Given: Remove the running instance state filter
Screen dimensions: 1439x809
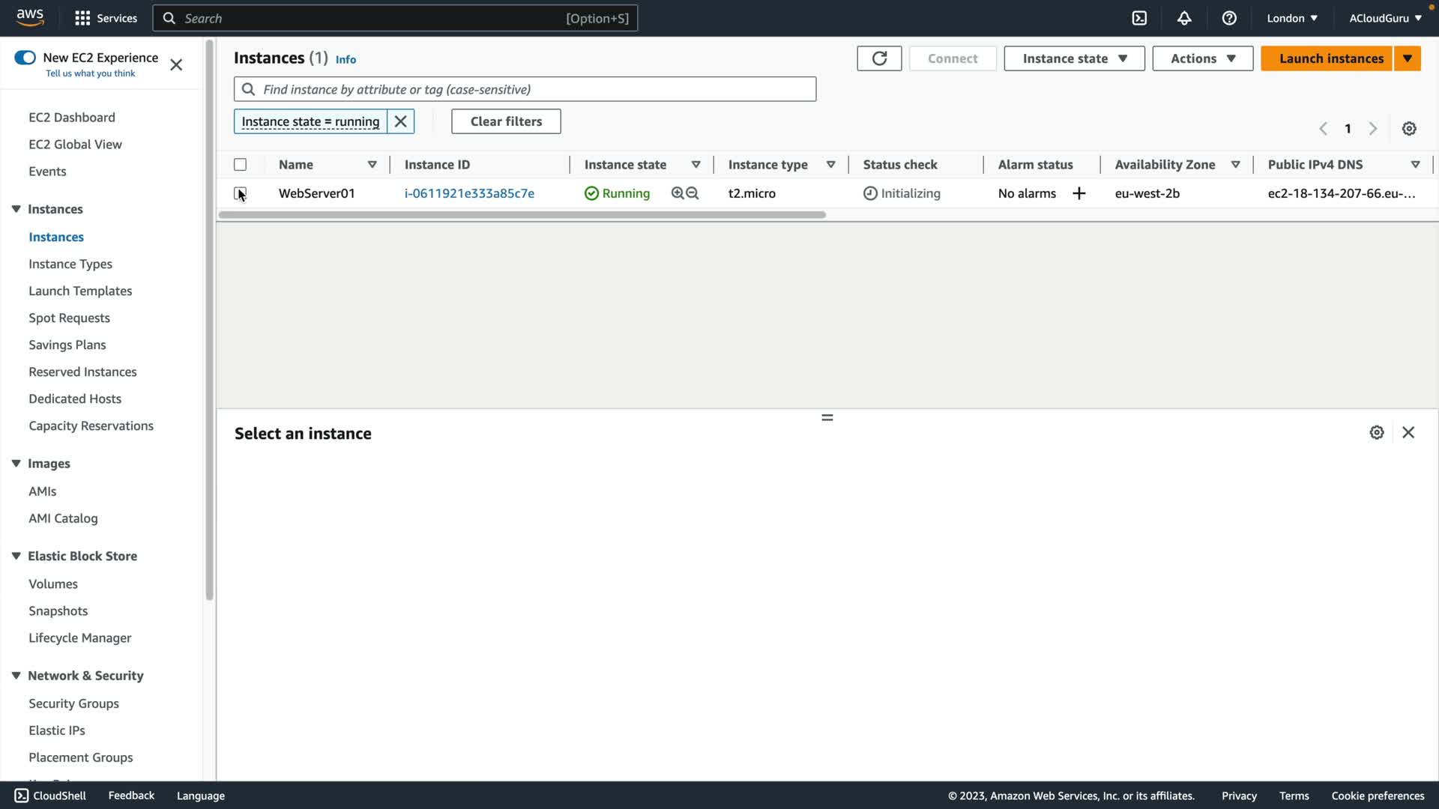Looking at the screenshot, I should click(x=401, y=121).
